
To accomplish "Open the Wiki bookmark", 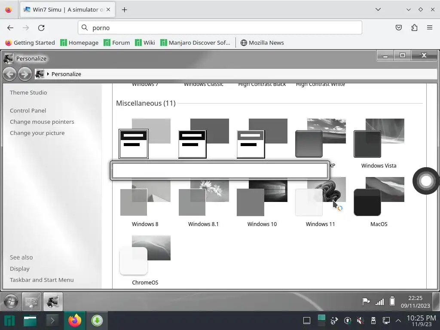I will tap(145, 43).
